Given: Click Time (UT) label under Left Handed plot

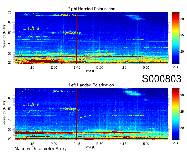Looking at the screenshot, I should click(x=91, y=147).
